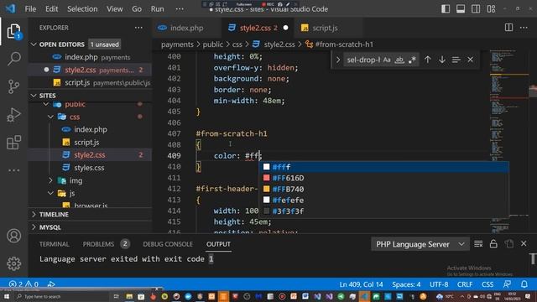
Task: Split the editor to the right
Action: coord(509,28)
